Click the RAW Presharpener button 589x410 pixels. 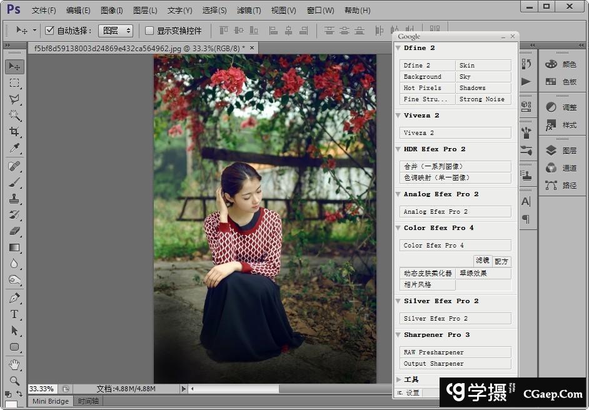coord(455,352)
